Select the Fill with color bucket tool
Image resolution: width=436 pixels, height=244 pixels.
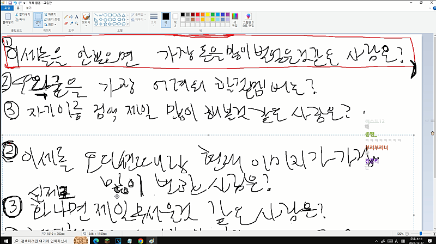click(71, 17)
